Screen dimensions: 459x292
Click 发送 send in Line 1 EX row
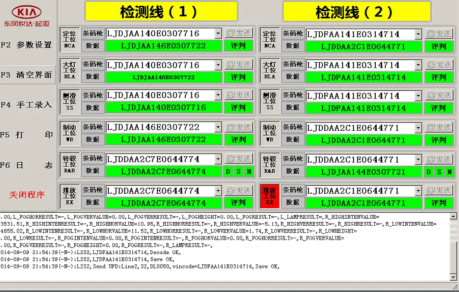(238, 191)
